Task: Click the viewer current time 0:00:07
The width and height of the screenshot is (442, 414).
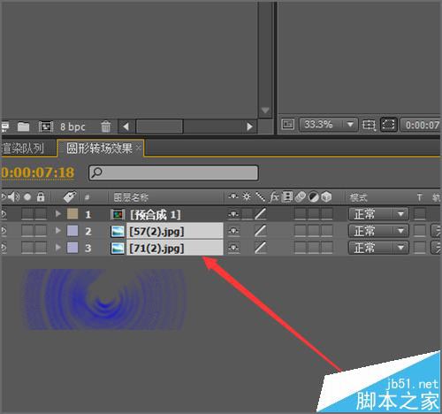Action: [422, 125]
